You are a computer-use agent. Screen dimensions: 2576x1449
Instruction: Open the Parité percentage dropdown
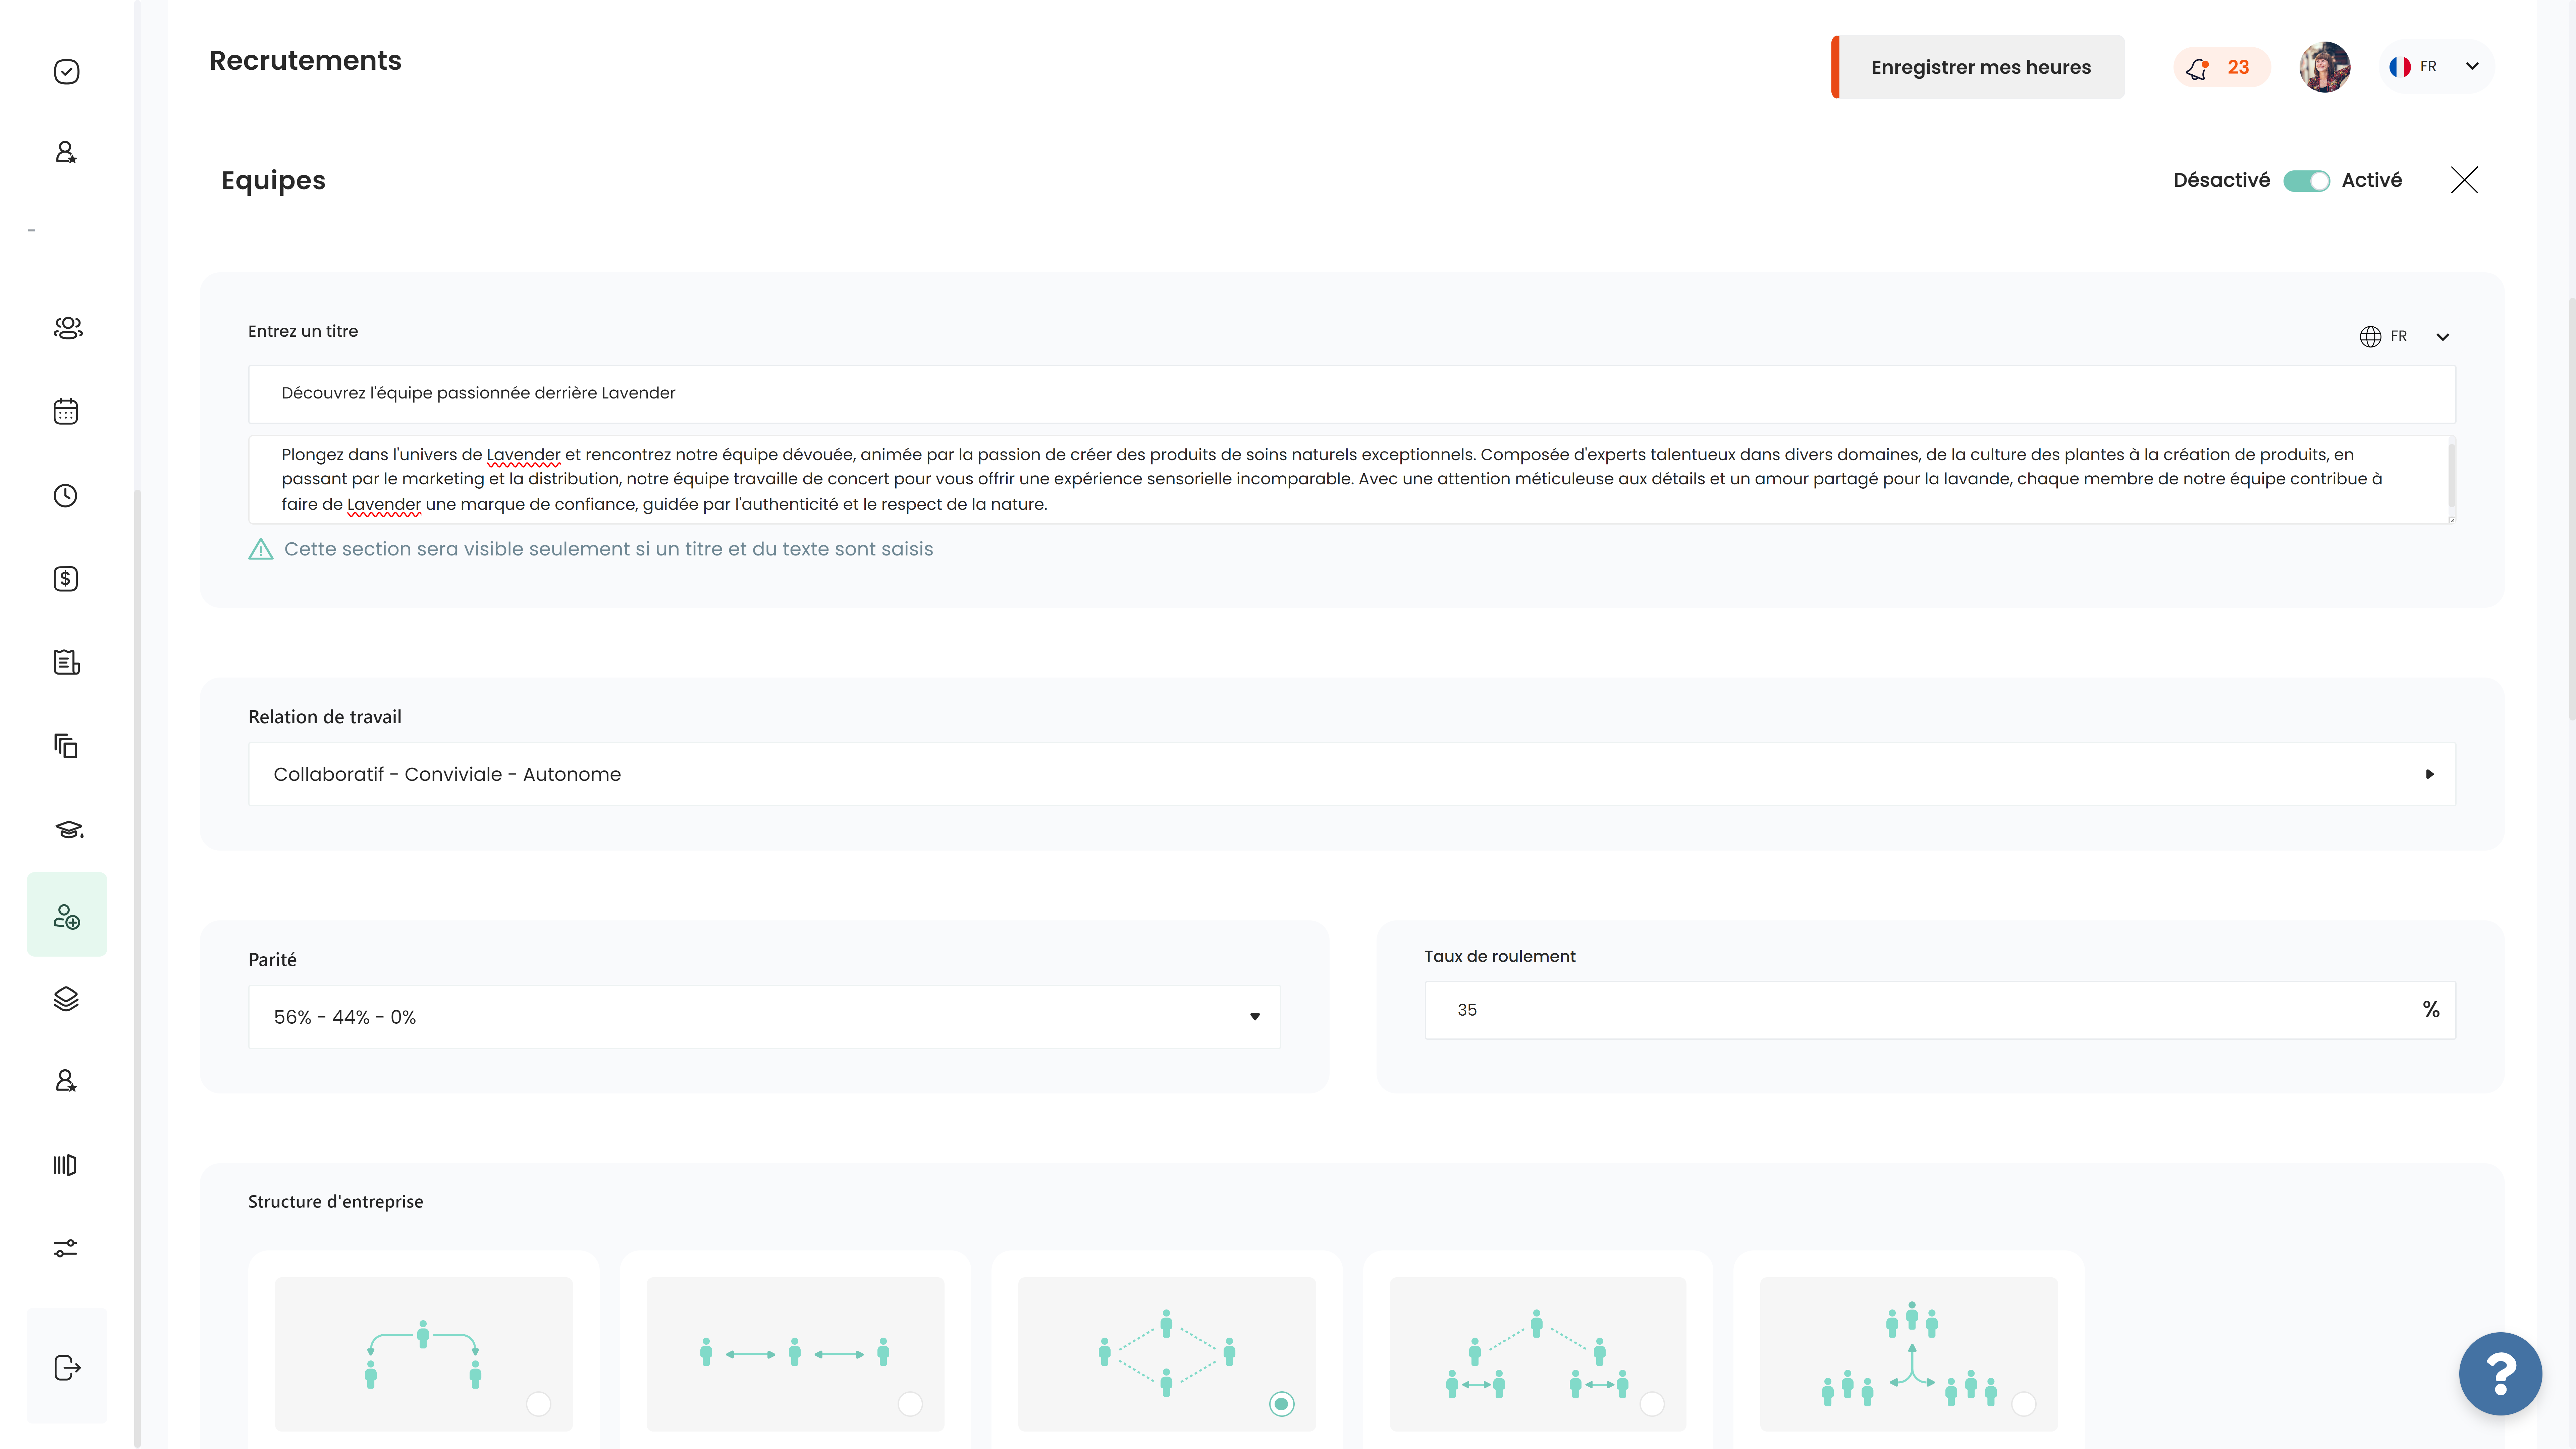(764, 1017)
